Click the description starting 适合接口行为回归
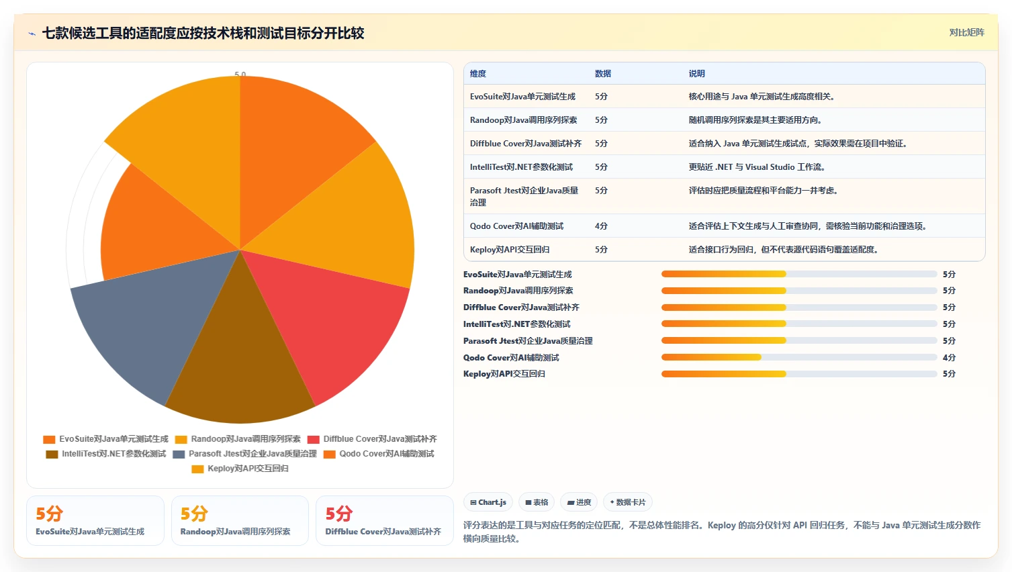 (x=784, y=250)
